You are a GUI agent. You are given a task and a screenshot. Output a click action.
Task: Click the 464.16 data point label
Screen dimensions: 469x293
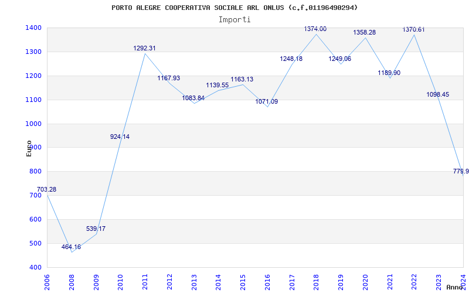tap(71, 247)
